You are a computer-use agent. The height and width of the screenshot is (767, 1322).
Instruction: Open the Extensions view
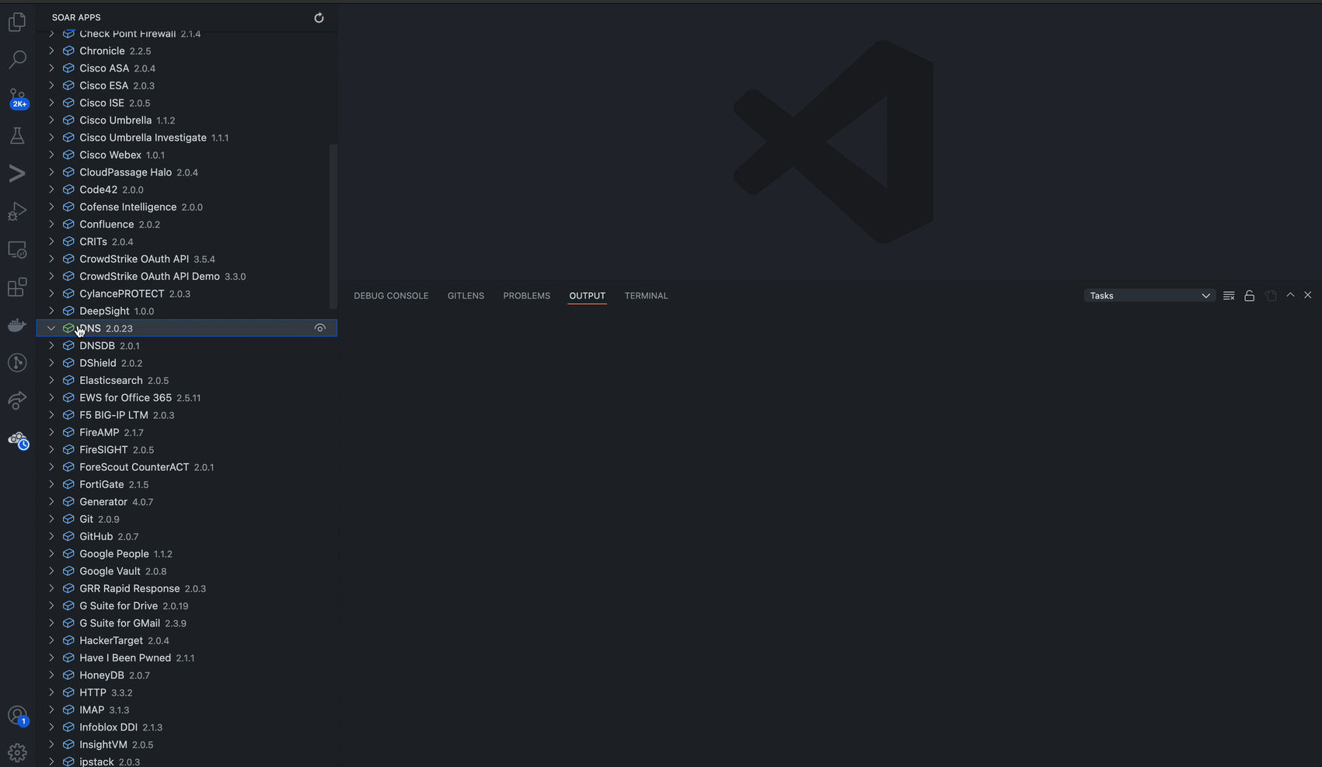(17, 288)
